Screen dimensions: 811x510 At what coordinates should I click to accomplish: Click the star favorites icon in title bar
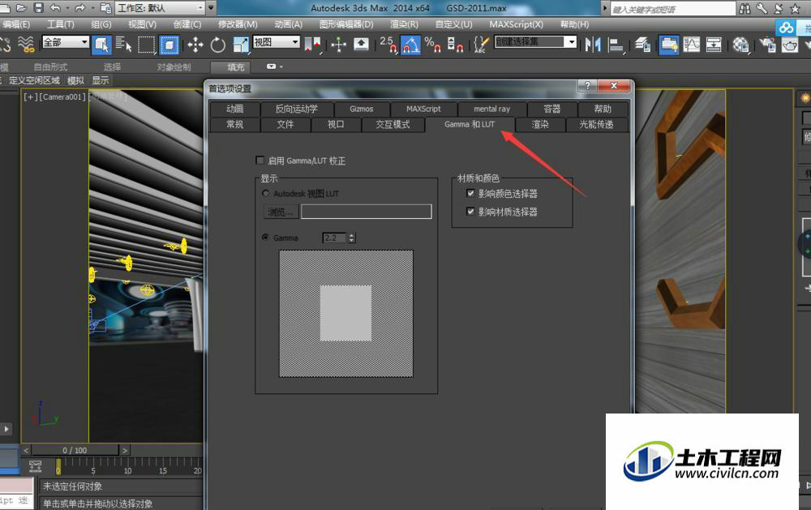tap(795, 8)
